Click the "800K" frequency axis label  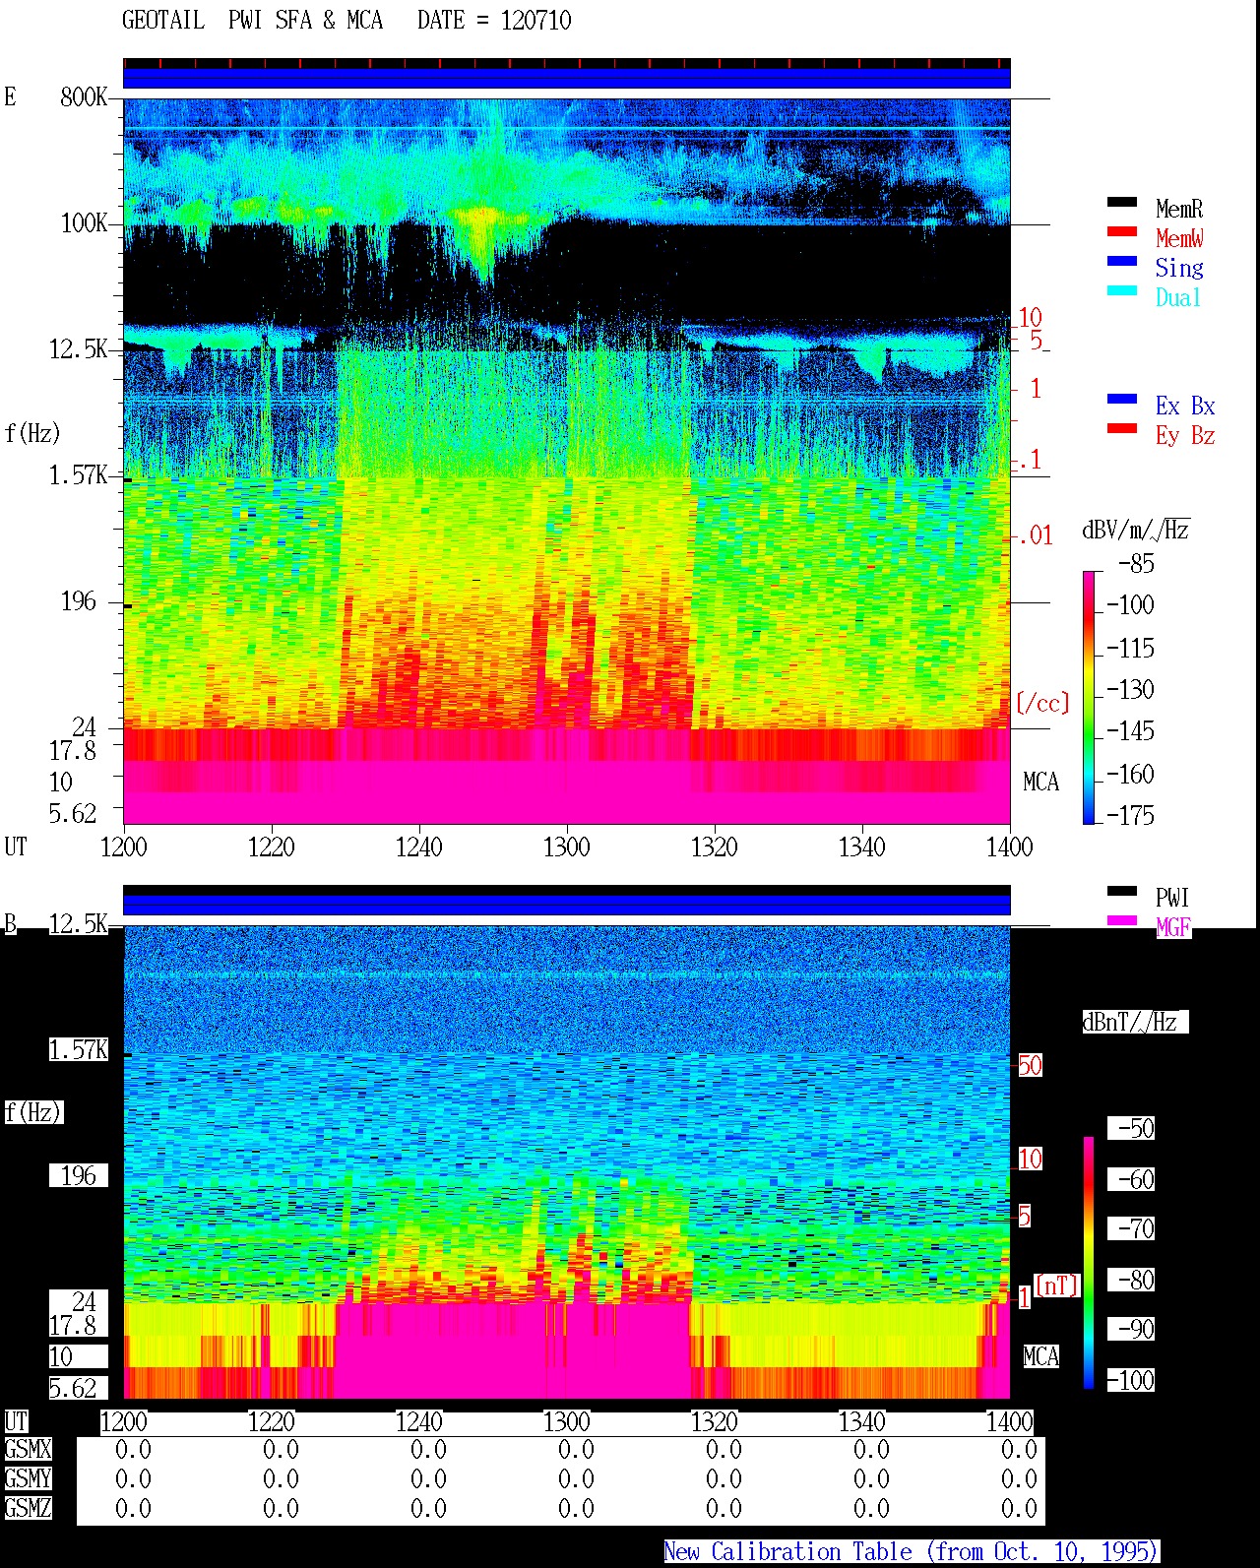84,97
